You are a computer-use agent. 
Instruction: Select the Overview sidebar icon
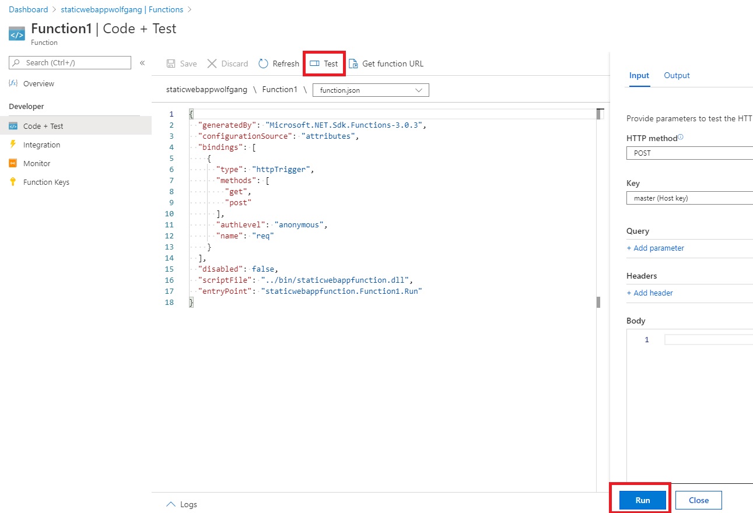click(14, 83)
